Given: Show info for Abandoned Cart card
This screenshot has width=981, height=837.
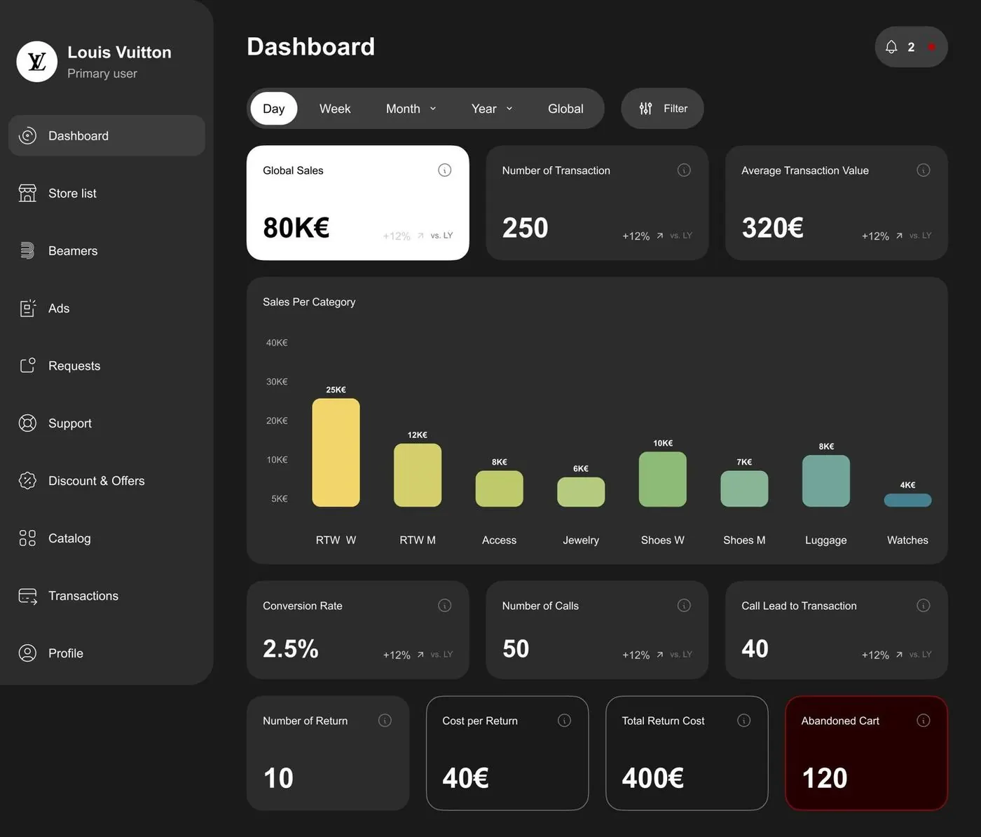Looking at the screenshot, I should click(924, 720).
